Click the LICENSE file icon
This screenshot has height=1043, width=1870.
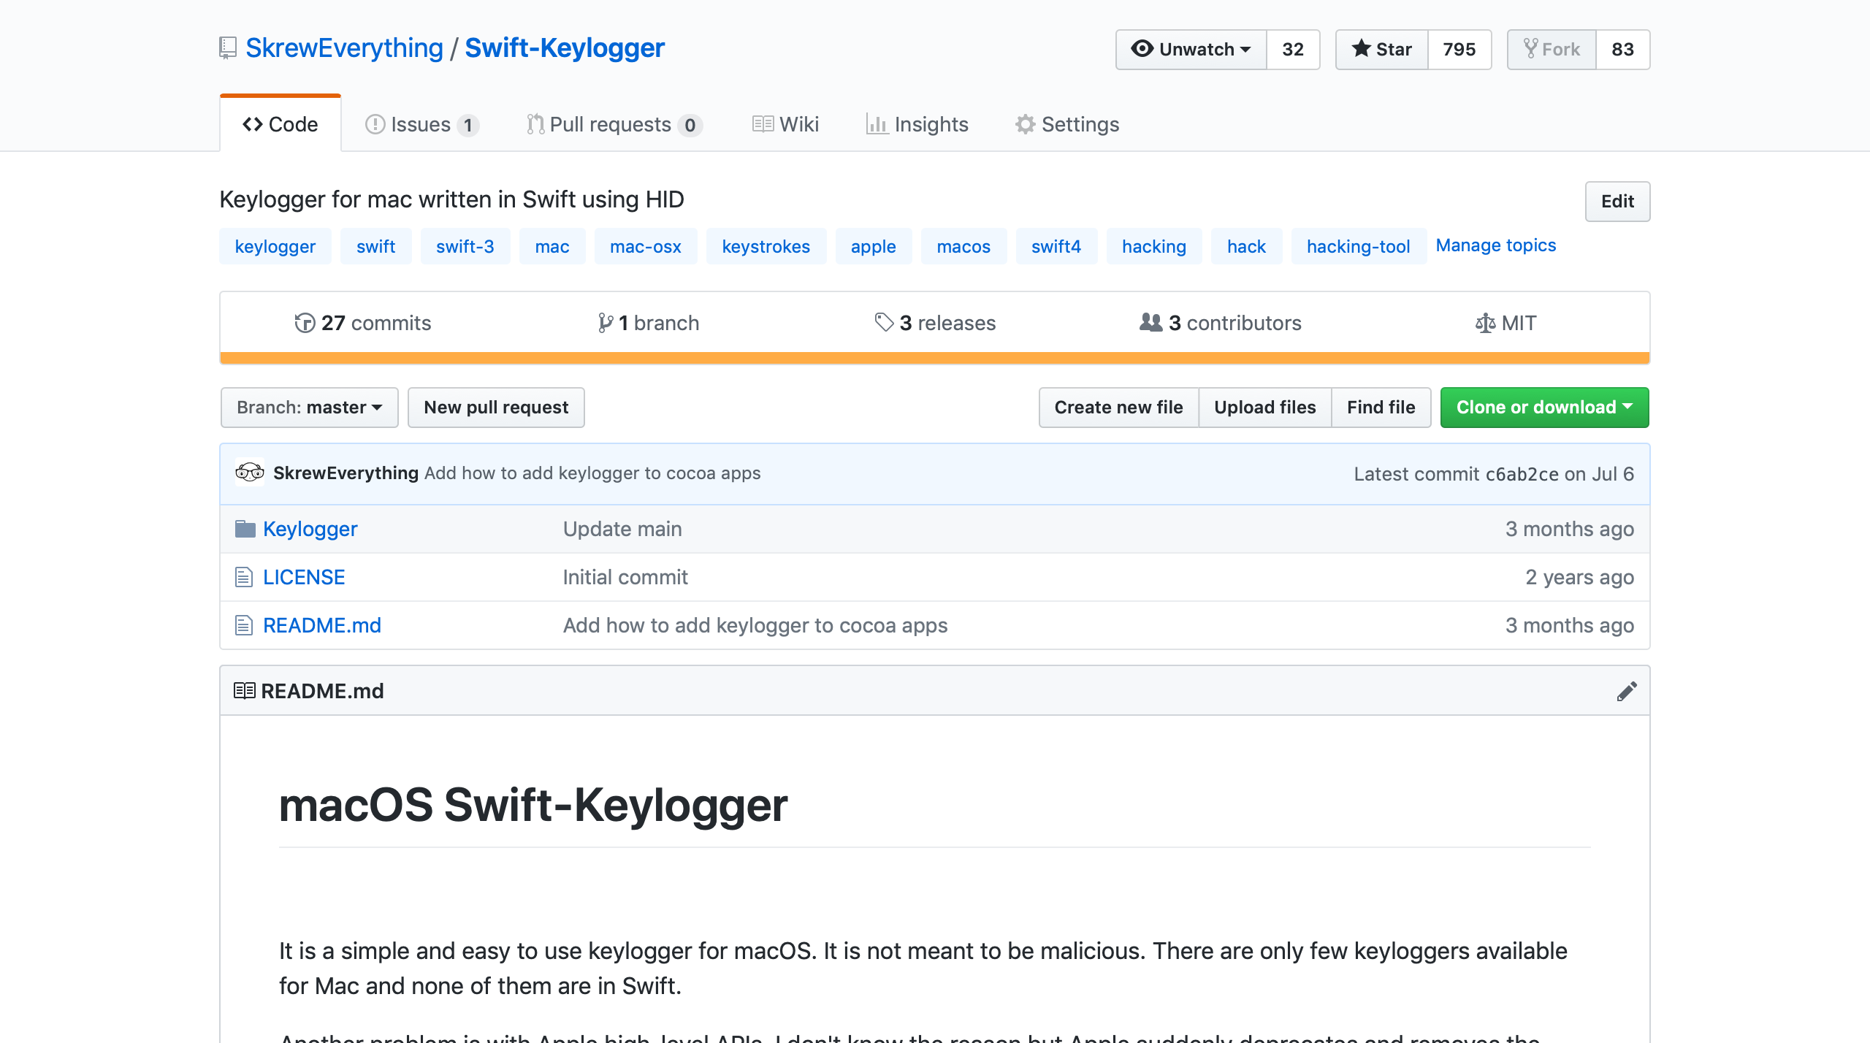(244, 577)
